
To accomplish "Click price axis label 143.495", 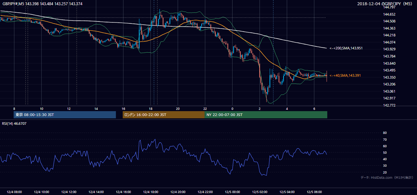I will pyautogui.click(x=389, y=70).
